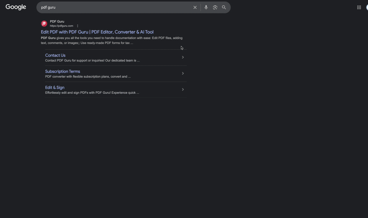Click 'Effortlessly edit and sign PDFs' description
368x218 pixels.
92,93
